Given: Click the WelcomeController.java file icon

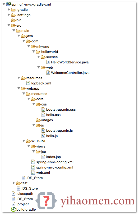Looking at the screenshot, I should tap(48, 73).
